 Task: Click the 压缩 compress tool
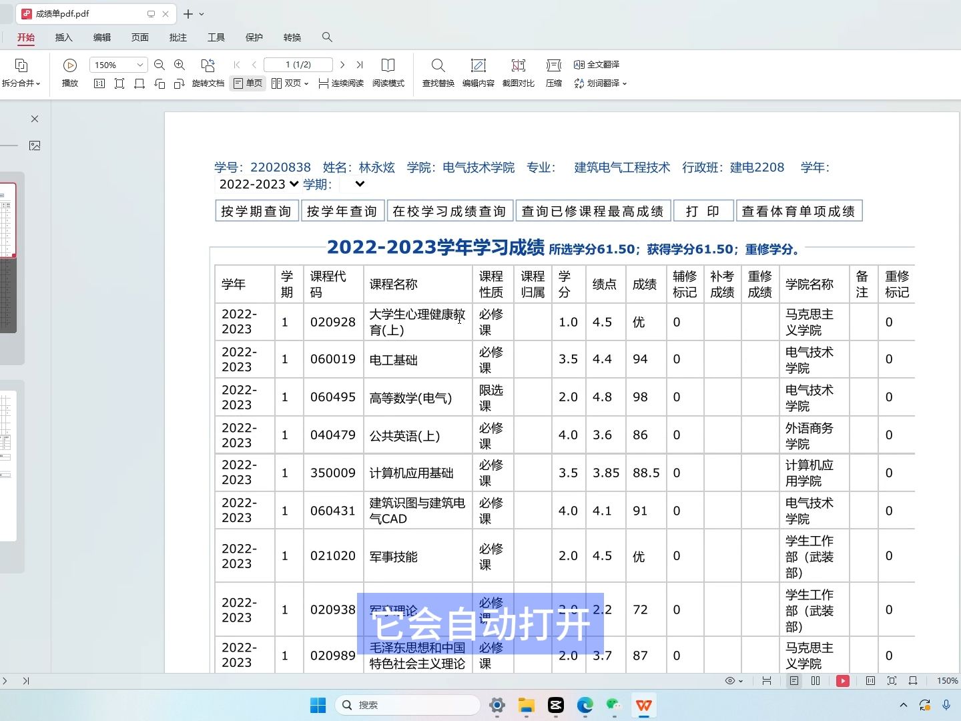pyautogui.click(x=554, y=73)
